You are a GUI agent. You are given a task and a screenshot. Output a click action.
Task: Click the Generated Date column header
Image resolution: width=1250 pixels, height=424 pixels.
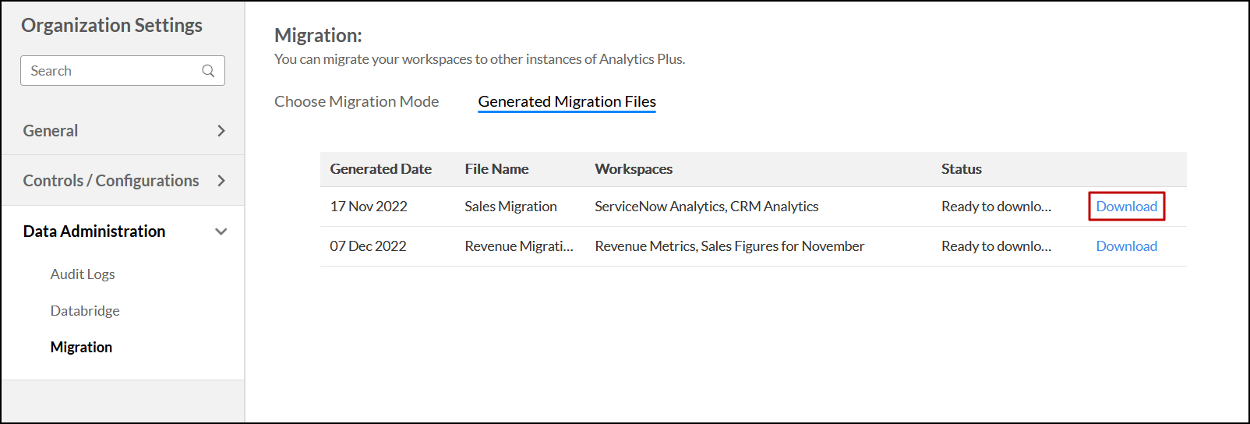click(380, 169)
